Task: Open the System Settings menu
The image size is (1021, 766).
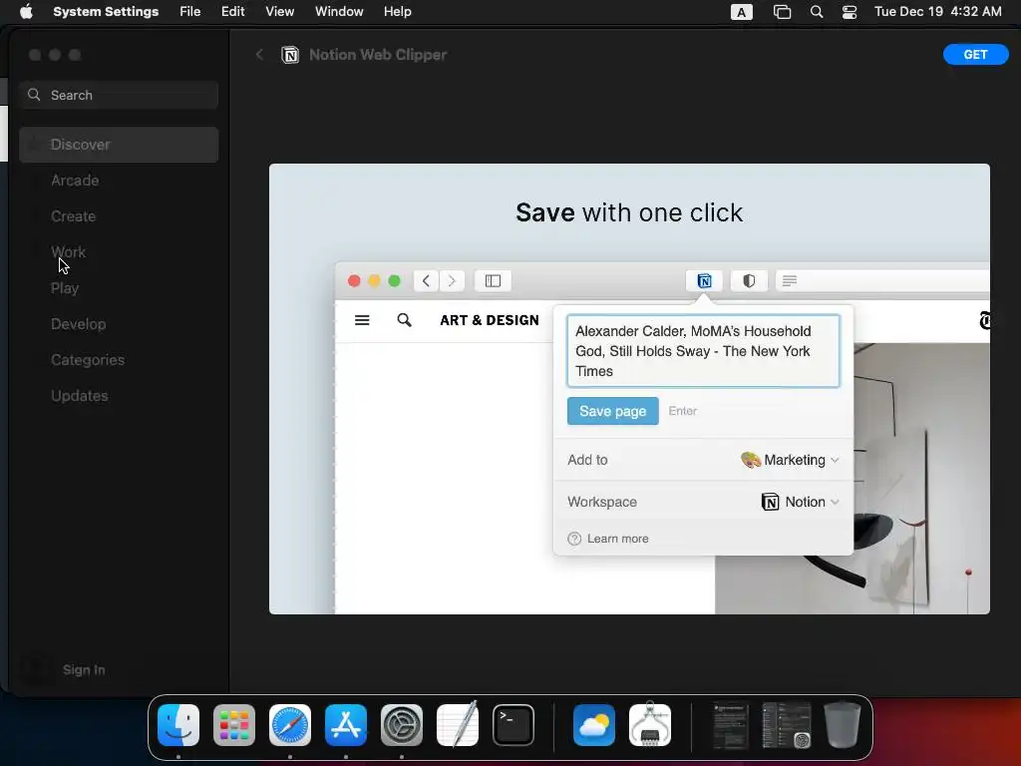Action: (106, 12)
